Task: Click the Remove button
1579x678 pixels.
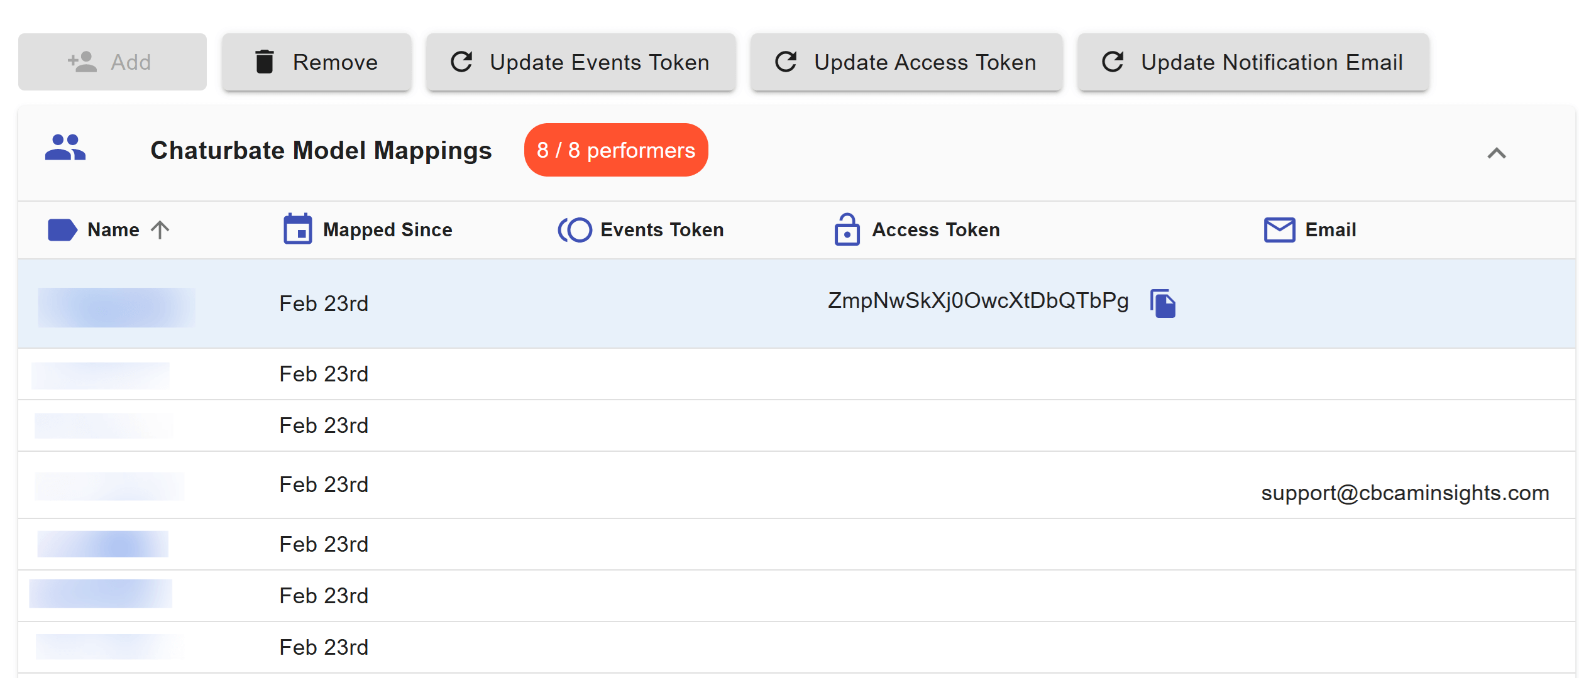Action: pos(316,62)
